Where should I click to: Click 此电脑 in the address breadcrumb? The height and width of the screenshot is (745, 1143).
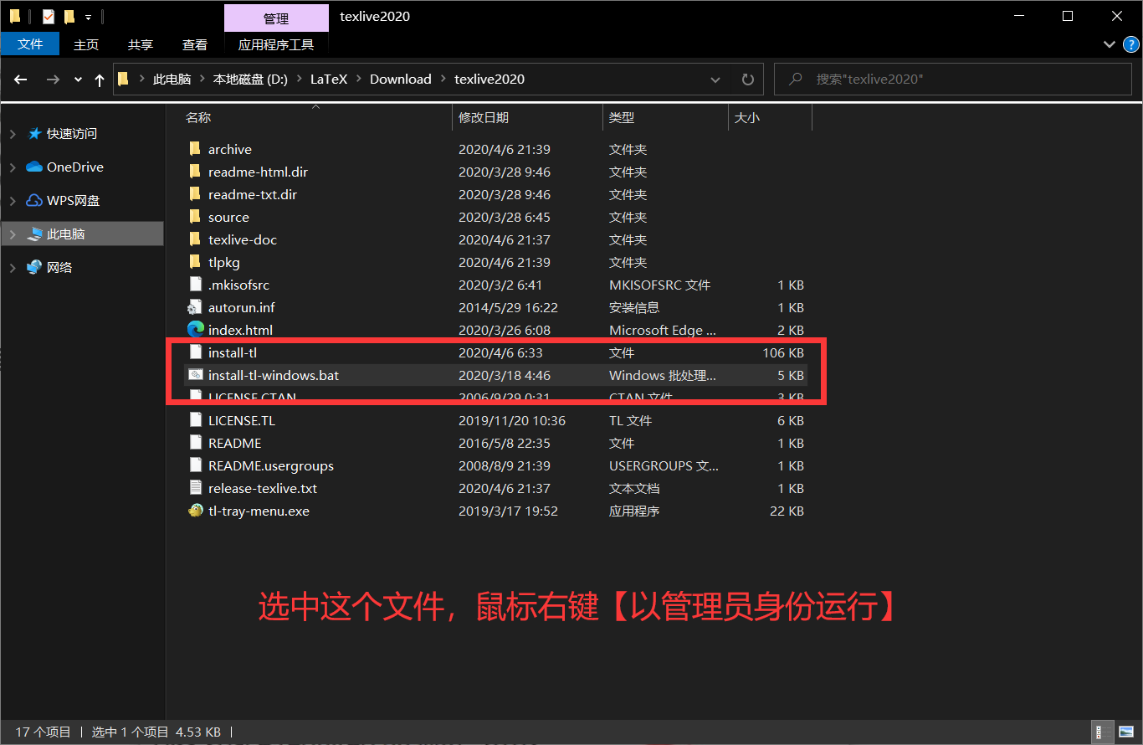tap(172, 80)
